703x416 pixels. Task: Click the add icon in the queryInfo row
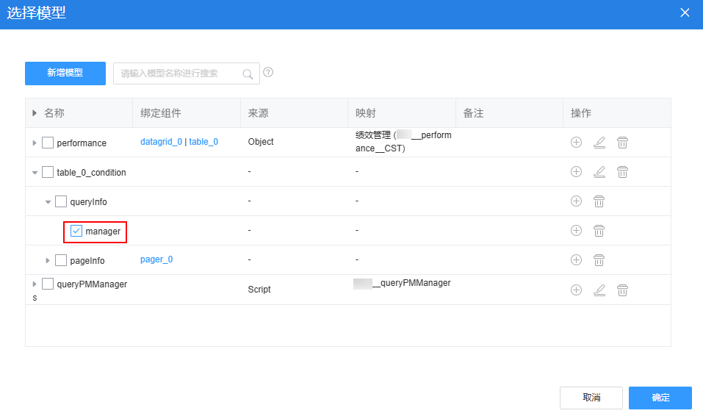[576, 201]
